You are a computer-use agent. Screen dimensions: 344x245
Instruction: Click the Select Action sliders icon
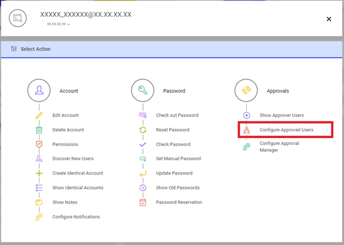coord(14,49)
